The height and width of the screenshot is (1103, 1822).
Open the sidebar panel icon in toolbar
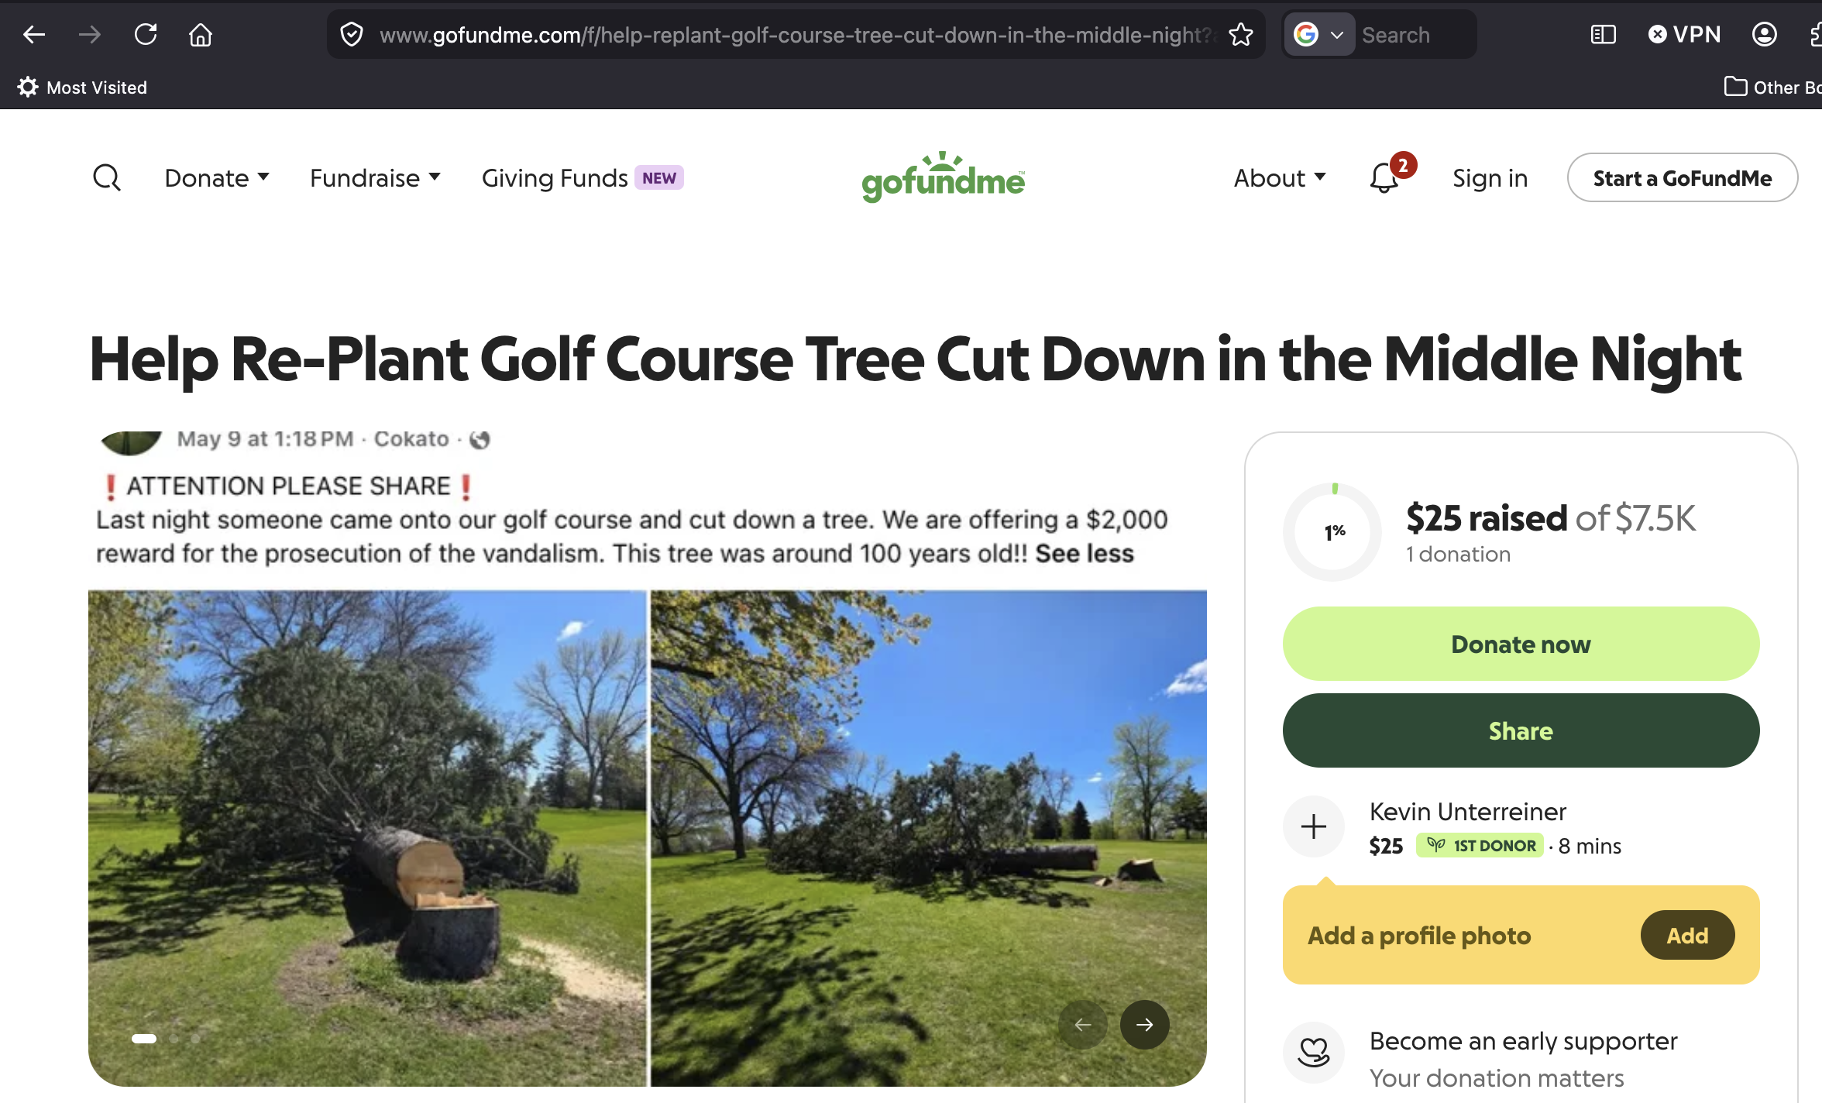(1603, 35)
